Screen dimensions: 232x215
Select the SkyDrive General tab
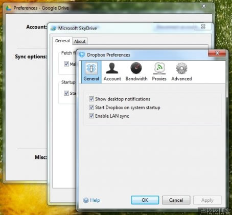coord(62,41)
